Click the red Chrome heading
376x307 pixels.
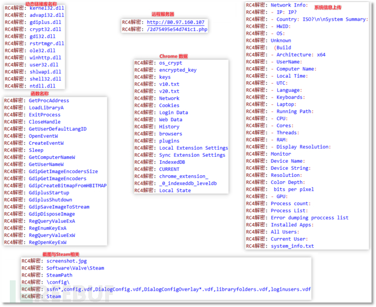(x=173, y=56)
